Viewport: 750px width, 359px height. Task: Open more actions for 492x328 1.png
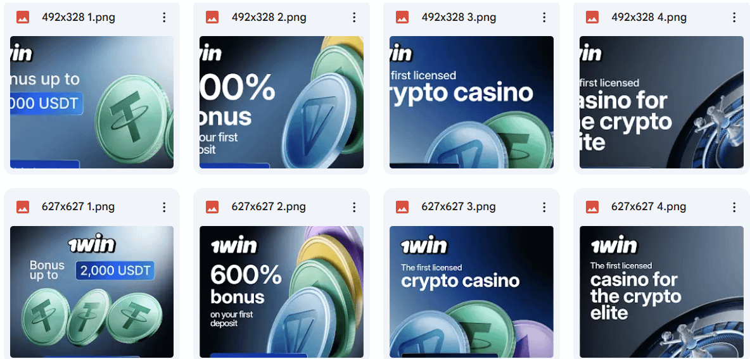164,18
